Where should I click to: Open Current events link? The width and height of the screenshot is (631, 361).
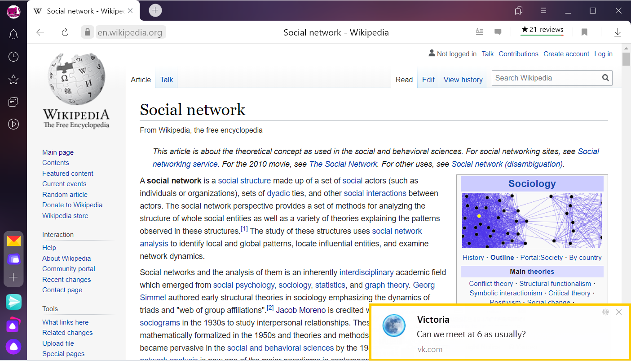pyautogui.click(x=64, y=184)
